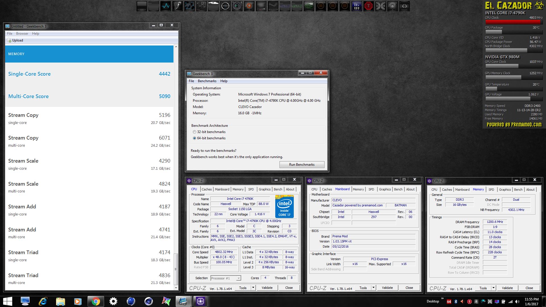Click the Core Speed 4802.32 MHz field

coord(224,252)
